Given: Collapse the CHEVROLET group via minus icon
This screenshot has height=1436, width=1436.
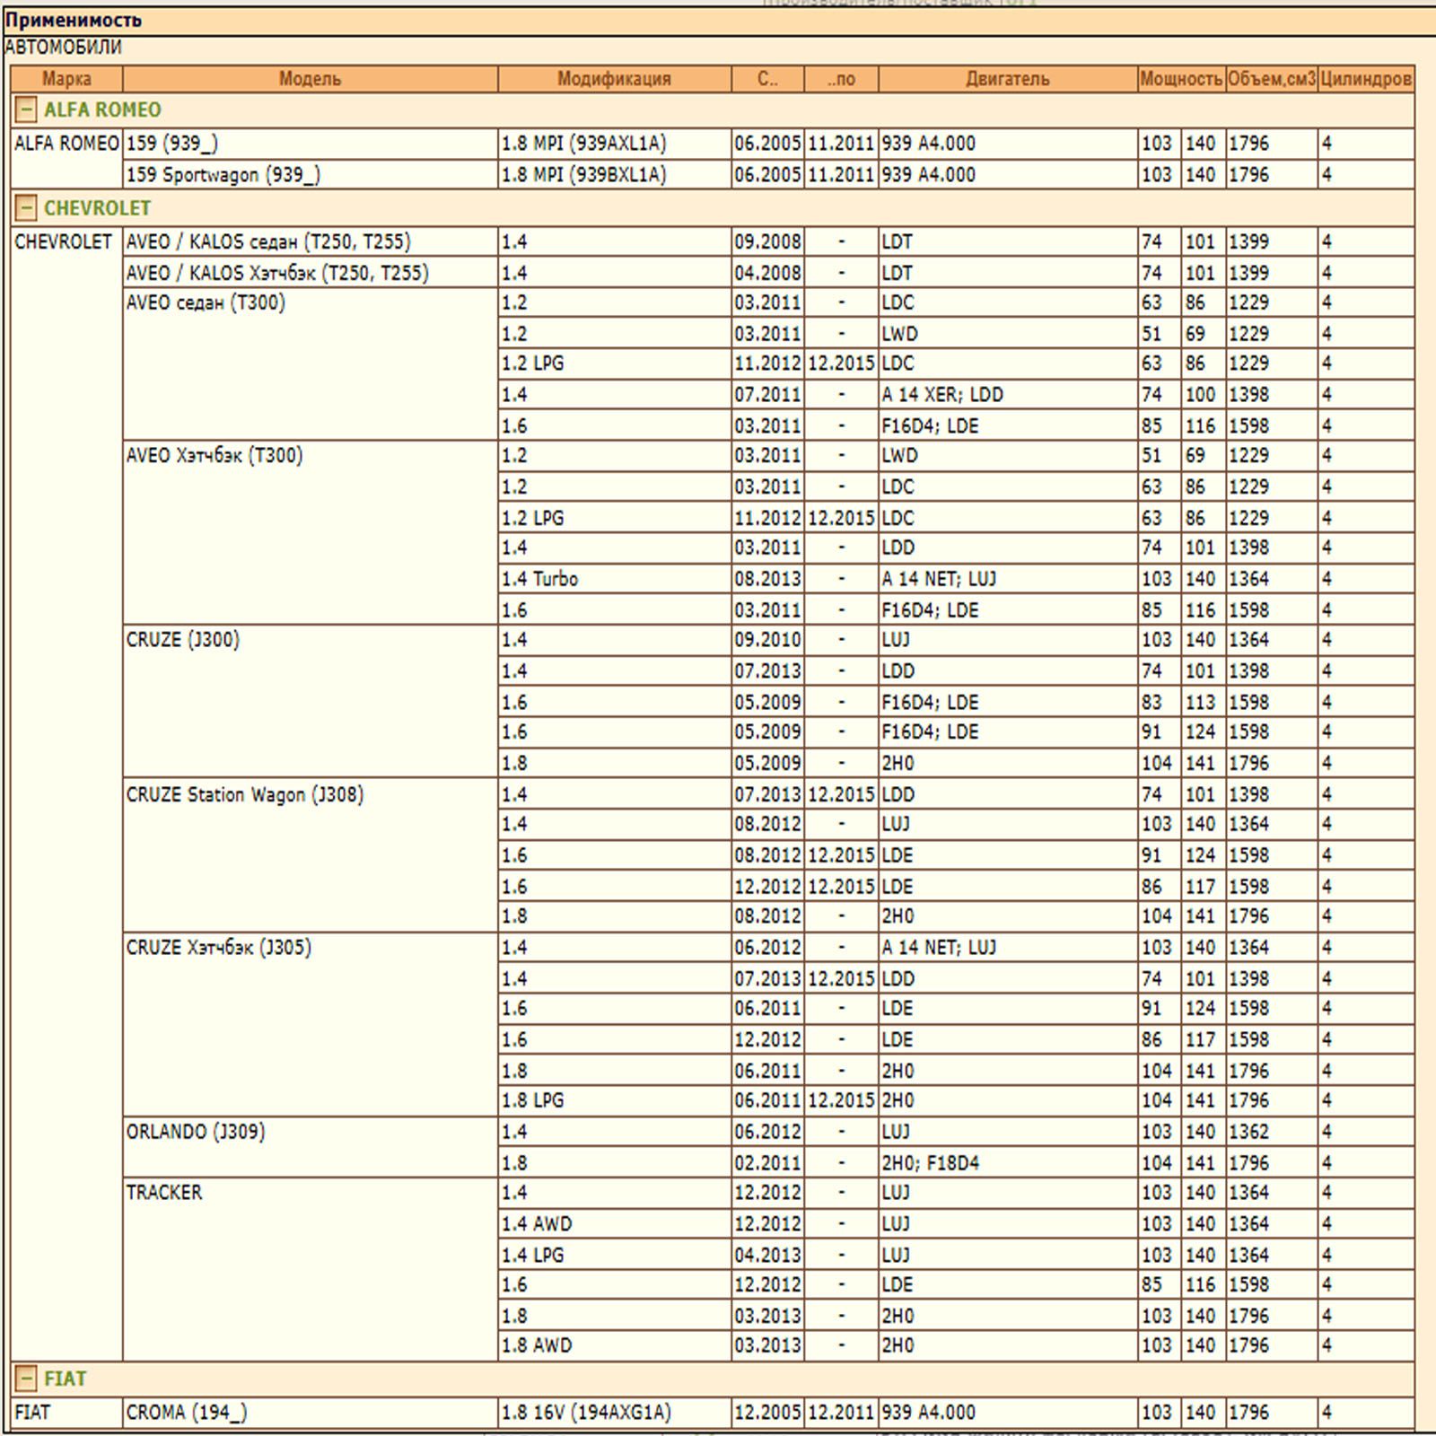Looking at the screenshot, I should coord(27,208).
